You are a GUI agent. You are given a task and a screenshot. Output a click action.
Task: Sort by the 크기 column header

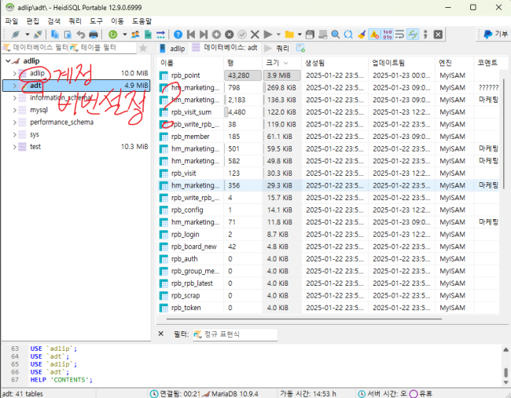[x=281, y=63]
